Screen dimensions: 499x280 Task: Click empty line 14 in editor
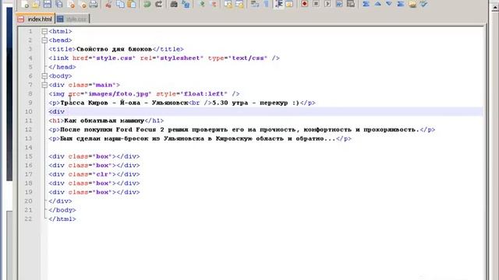click(x=265, y=148)
